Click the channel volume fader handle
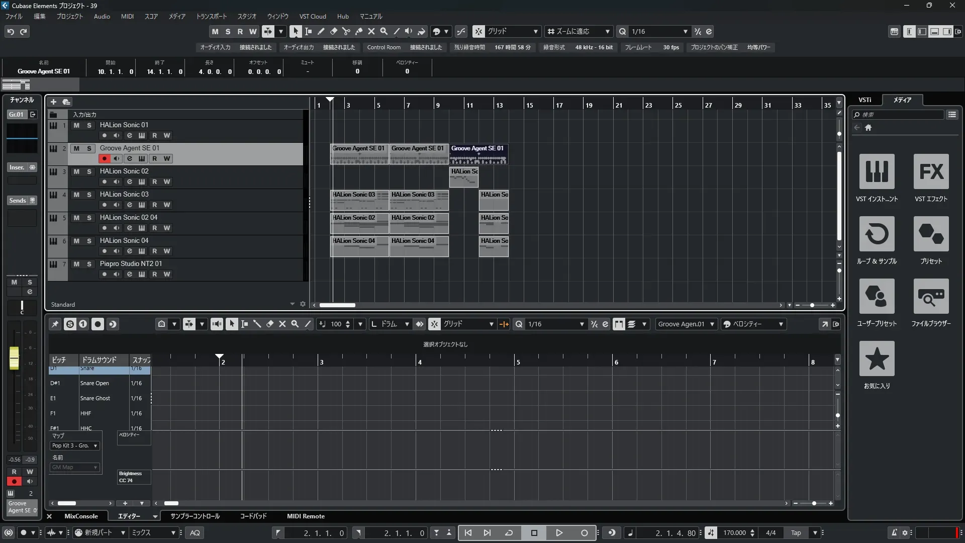Image resolution: width=965 pixels, height=543 pixels. pyautogui.click(x=14, y=357)
